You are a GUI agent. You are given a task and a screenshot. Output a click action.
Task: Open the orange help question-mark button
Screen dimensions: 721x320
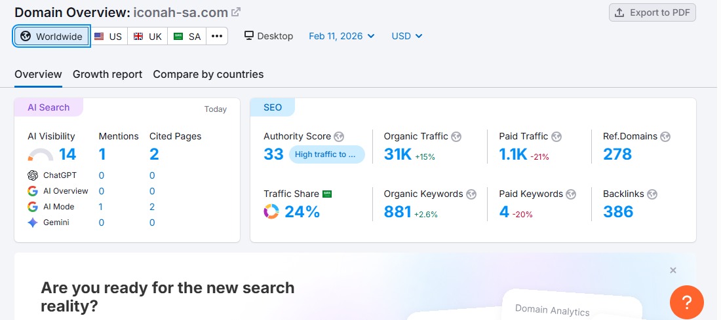687,302
